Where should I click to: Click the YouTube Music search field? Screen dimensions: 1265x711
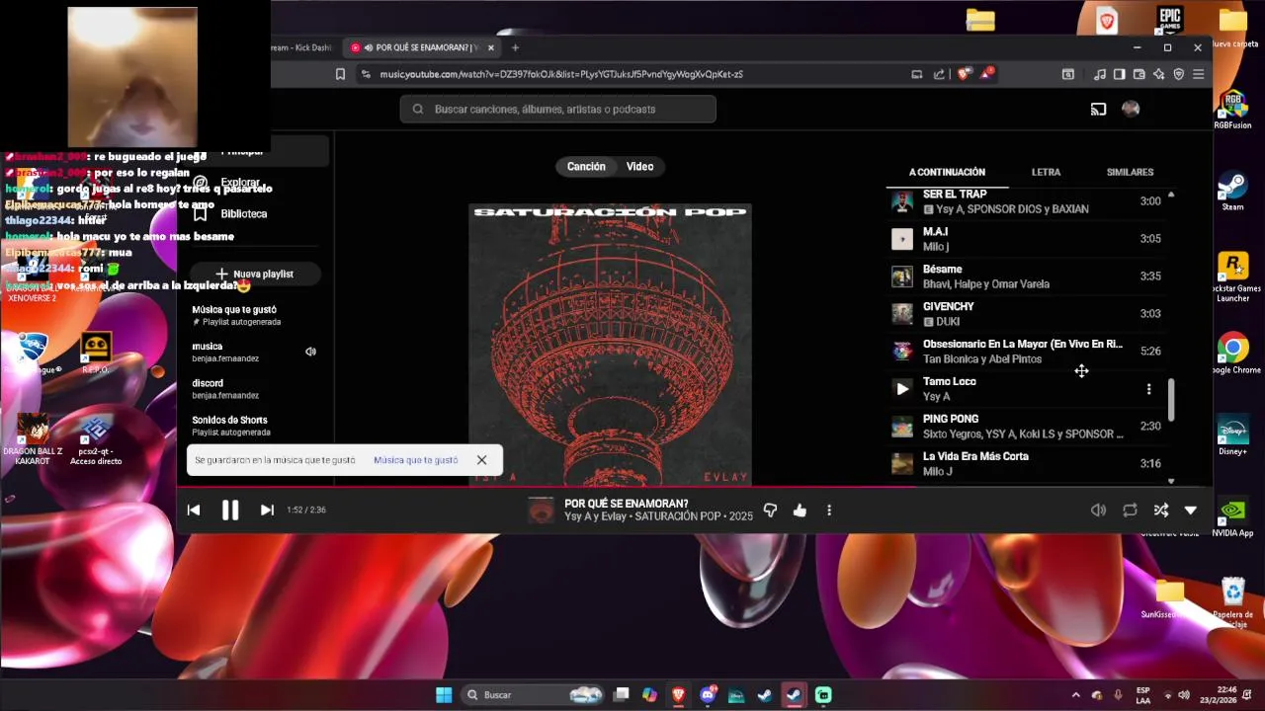pyautogui.click(x=557, y=110)
